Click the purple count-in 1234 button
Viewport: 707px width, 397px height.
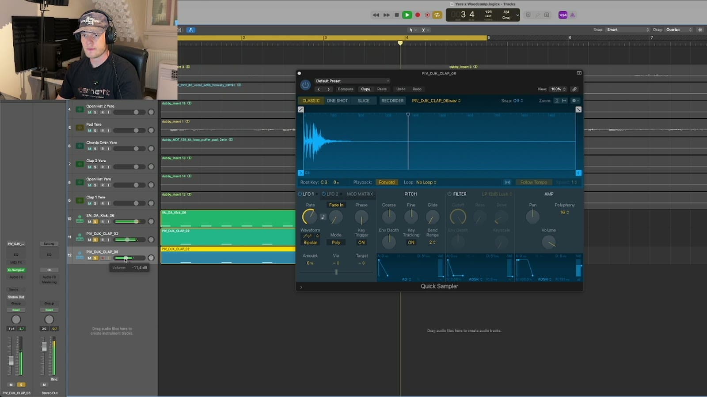563,15
